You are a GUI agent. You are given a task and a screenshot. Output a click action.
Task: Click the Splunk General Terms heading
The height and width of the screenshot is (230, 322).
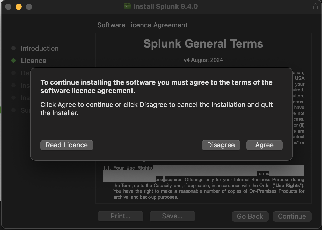coord(203,44)
